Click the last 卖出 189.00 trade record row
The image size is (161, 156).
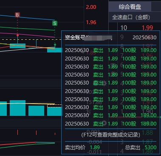pyautogui.click(x=110, y=124)
